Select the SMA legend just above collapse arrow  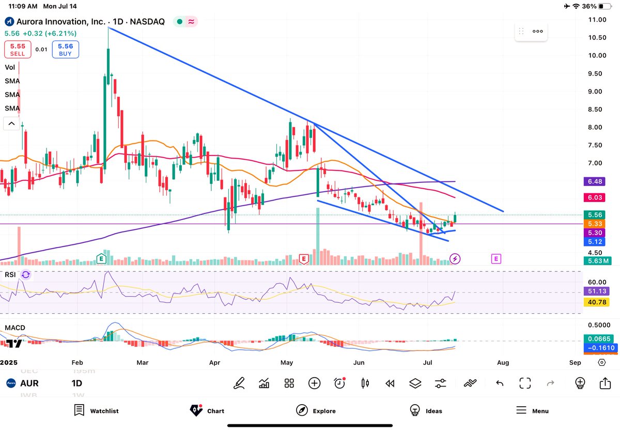pos(12,108)
